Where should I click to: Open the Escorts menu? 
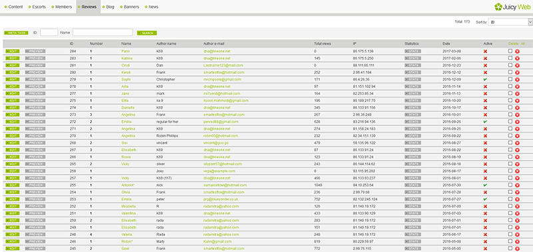click(x=37, y=7)
